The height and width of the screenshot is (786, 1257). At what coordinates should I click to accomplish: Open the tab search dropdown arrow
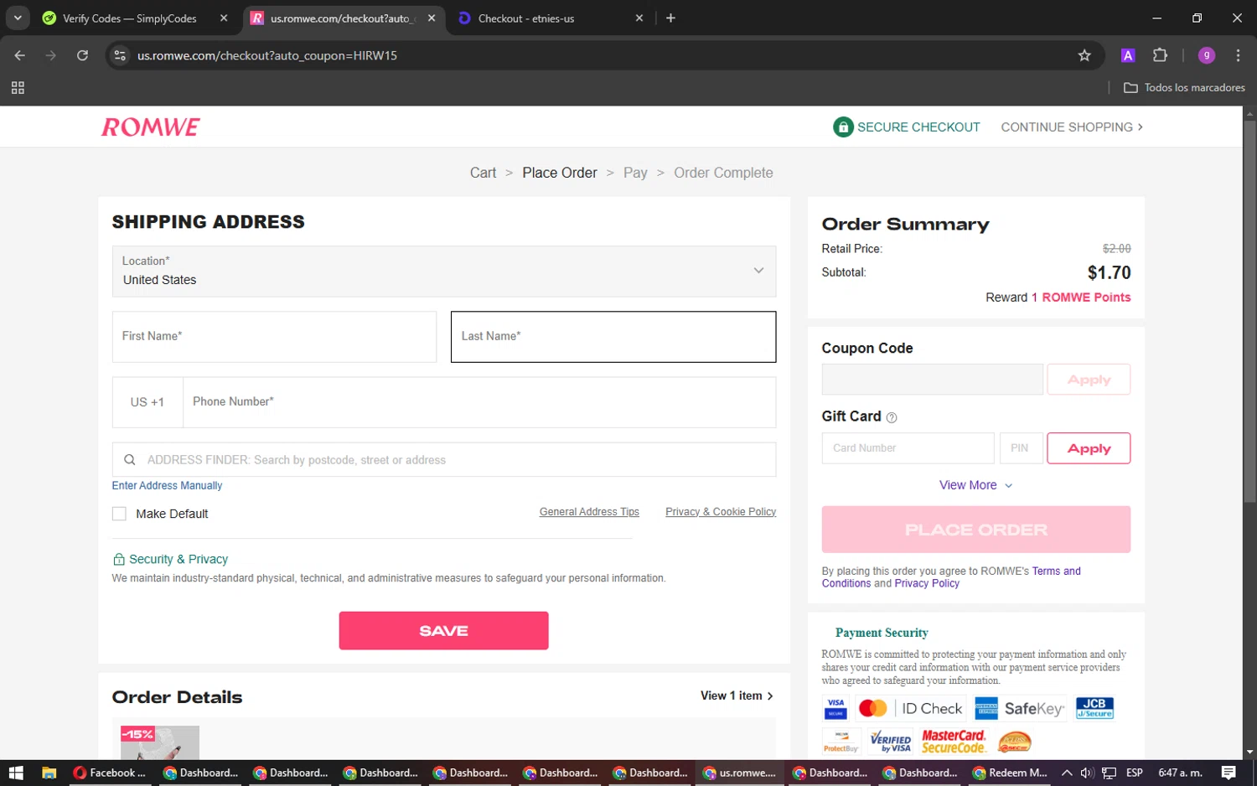[x=18, y=18]
